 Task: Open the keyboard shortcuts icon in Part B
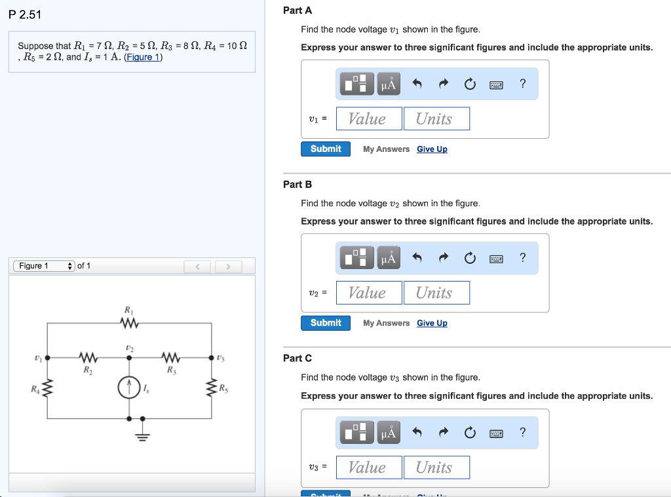496,258
